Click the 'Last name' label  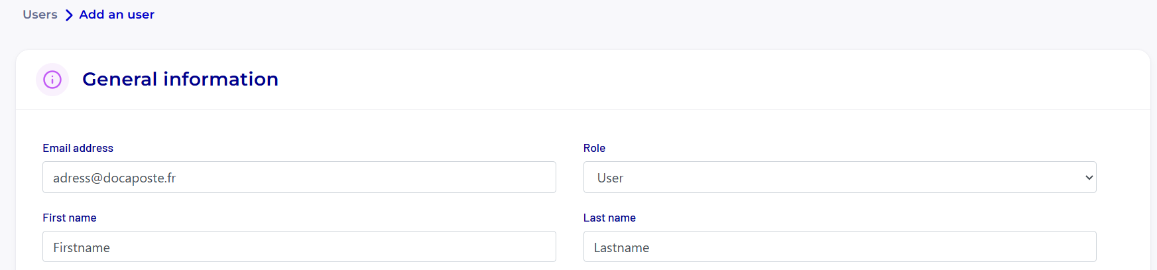click(609, 218)
